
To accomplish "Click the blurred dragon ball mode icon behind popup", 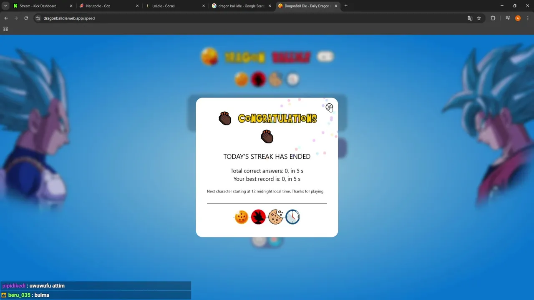I will pyautogui.click(x=241, y=79).
